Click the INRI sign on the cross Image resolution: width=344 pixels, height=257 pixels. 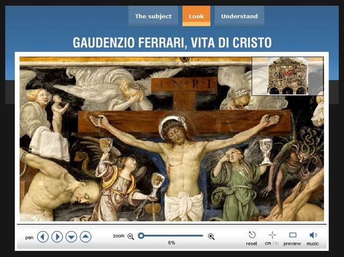184,84
